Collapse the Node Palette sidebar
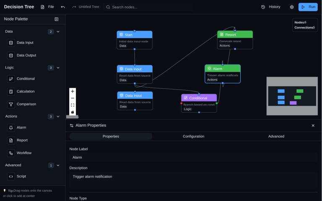Viewport: 322px width, 201px height. (x=57, y=19)
